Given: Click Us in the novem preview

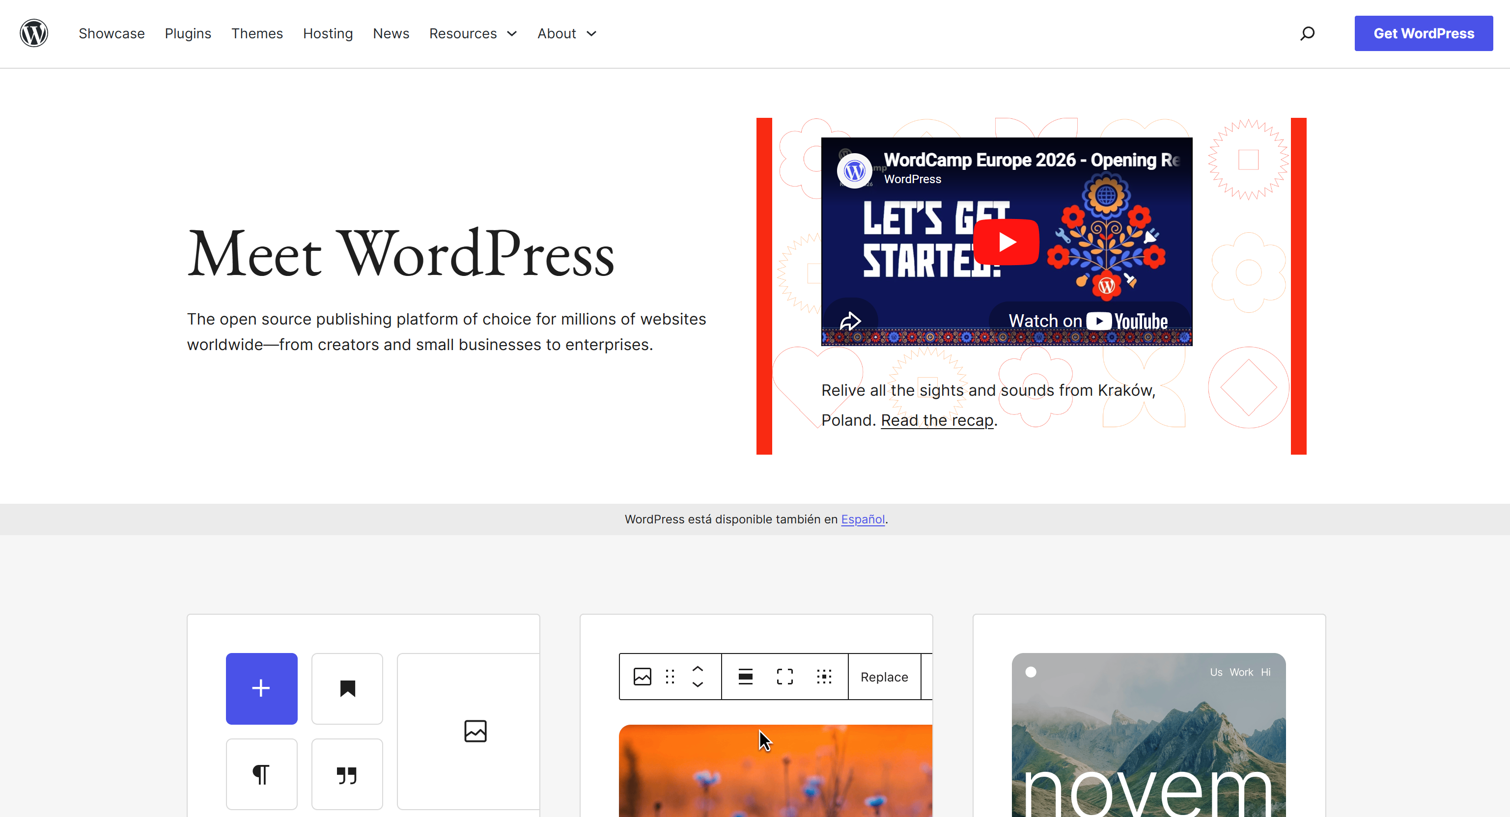Looking at the screenshot, I should (1216, 672).
